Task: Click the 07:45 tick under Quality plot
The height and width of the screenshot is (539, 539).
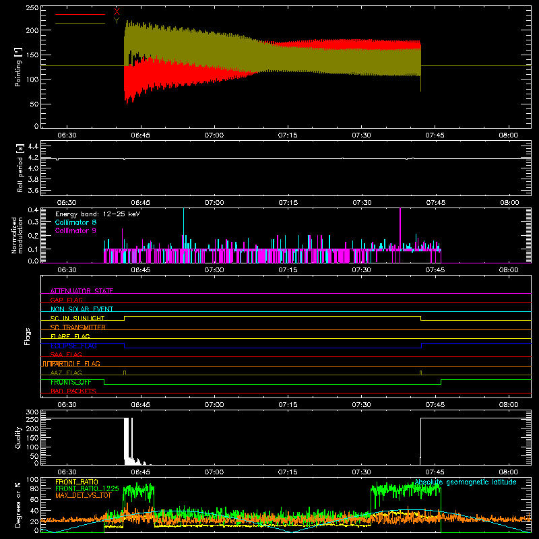Action: point(435,472)
